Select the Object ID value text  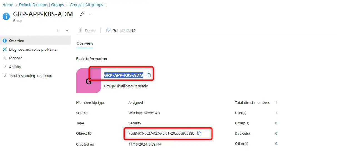tap(161, 134)
